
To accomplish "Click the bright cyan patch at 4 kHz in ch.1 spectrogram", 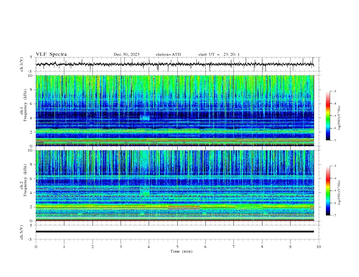I will click(x=145, y=118).
